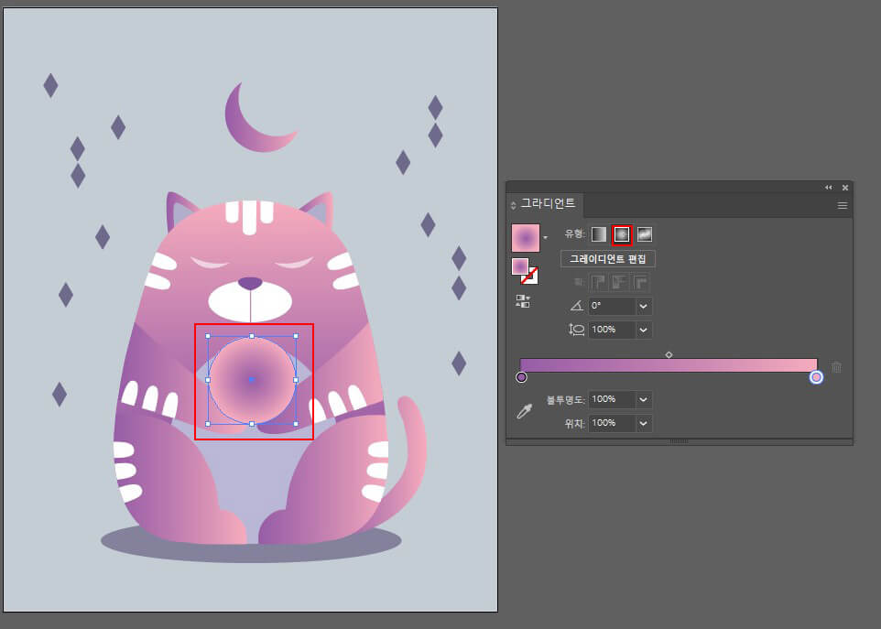
Task: Select the purple left gradient stop
Action: [x=521, y=377]
